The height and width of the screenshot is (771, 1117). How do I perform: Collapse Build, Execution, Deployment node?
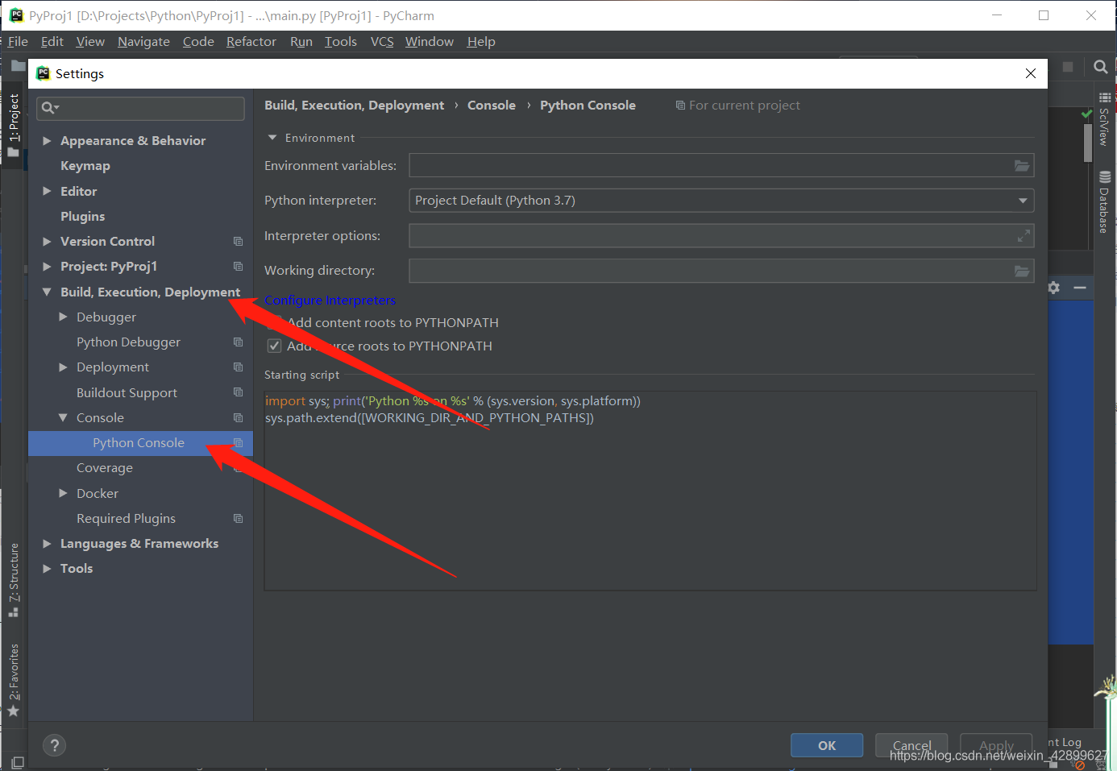pos(47,292)
